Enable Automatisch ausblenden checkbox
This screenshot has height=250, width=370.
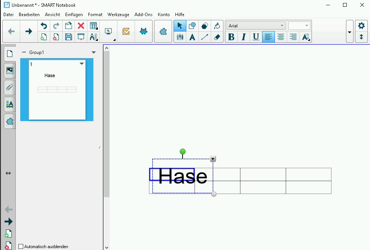tap(21, 246)
